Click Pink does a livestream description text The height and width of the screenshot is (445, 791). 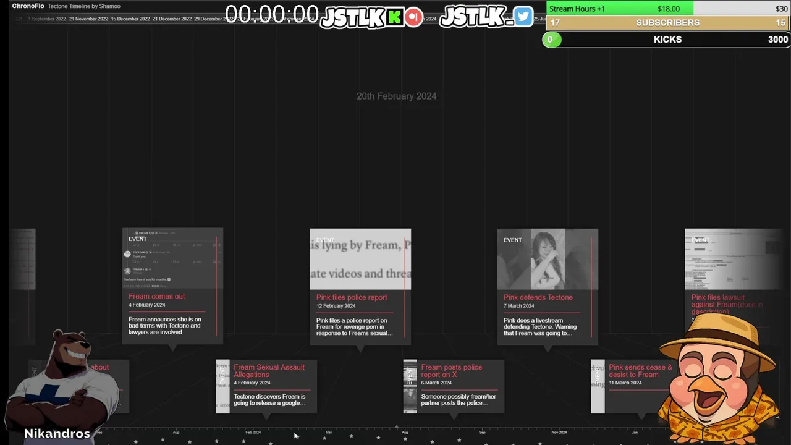click(x=540, y=326)
